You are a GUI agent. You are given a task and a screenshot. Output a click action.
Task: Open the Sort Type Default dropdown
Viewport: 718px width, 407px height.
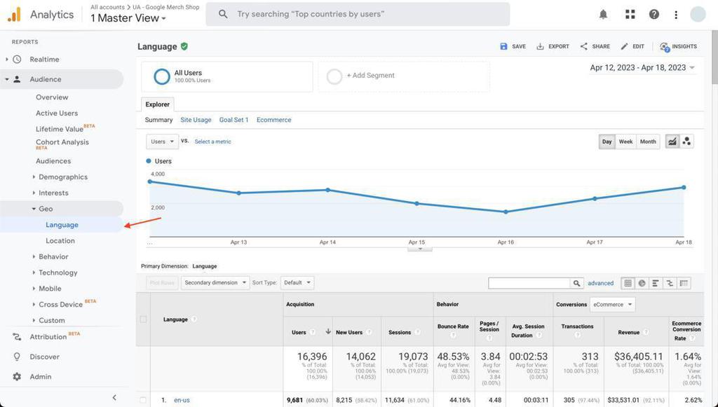(x=297, y=282)
